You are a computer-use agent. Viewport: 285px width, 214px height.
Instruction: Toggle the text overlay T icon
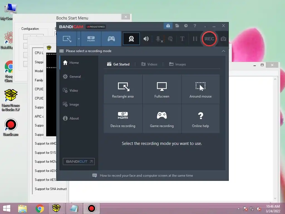pyautogui.click(x=182, y=39)
